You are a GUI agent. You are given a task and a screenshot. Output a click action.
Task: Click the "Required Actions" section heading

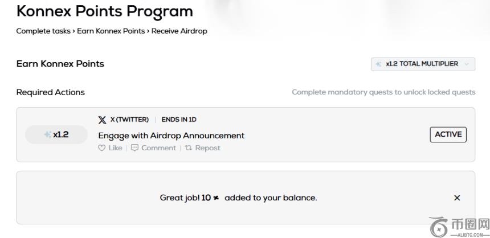pos(50,92)
